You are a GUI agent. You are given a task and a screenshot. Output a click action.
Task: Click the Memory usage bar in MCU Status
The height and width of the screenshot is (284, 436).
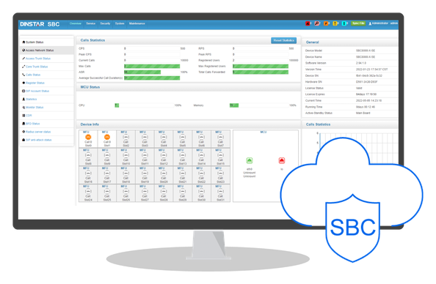pyautogui.click(x=259, y=105)
